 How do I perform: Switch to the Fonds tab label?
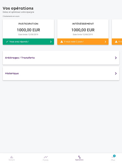pyautogui.click(x=45, y=160)
